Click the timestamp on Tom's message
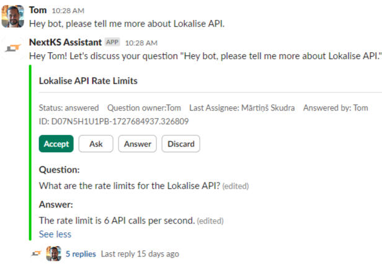Screen dimensions: 382x269 (68, 11)
